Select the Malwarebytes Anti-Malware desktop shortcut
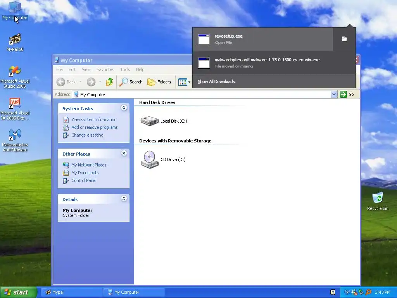The width and height of the screenshot is (397, 298). pos(15,140)
